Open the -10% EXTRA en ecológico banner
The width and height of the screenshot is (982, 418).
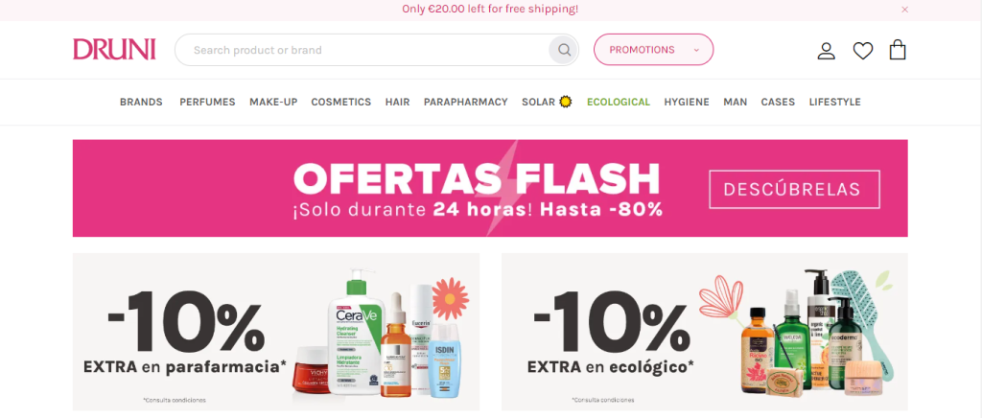705,332
